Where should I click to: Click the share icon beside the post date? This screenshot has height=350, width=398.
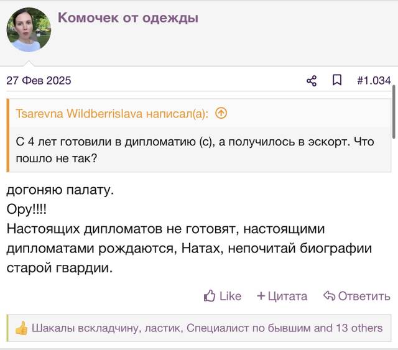point(312,81)
